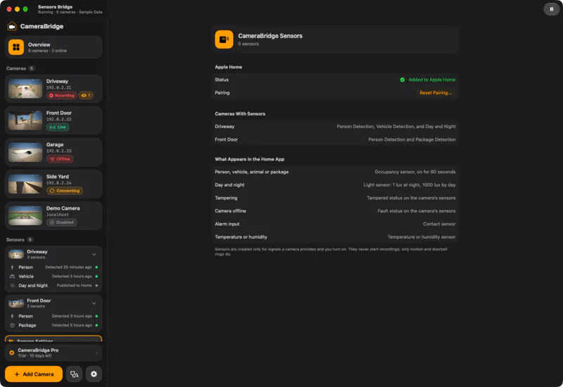
Task: Click the Demo Camera thumbnail
Action: tap(25, 215)
